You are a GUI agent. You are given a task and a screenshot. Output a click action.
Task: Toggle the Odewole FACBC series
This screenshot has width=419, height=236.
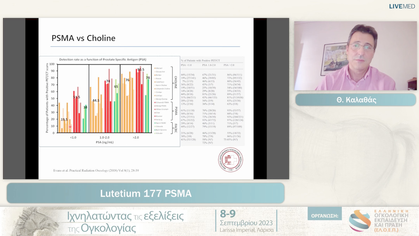(x=155, y=126)
